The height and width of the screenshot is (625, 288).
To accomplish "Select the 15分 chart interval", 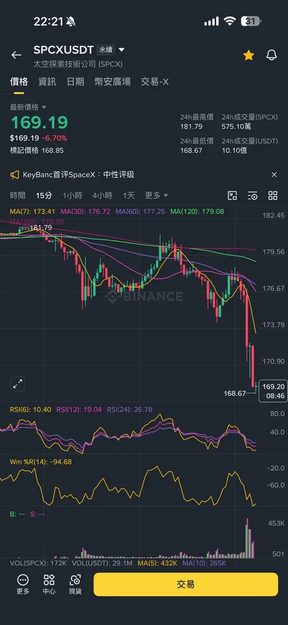I will click(x=44, y=196).
